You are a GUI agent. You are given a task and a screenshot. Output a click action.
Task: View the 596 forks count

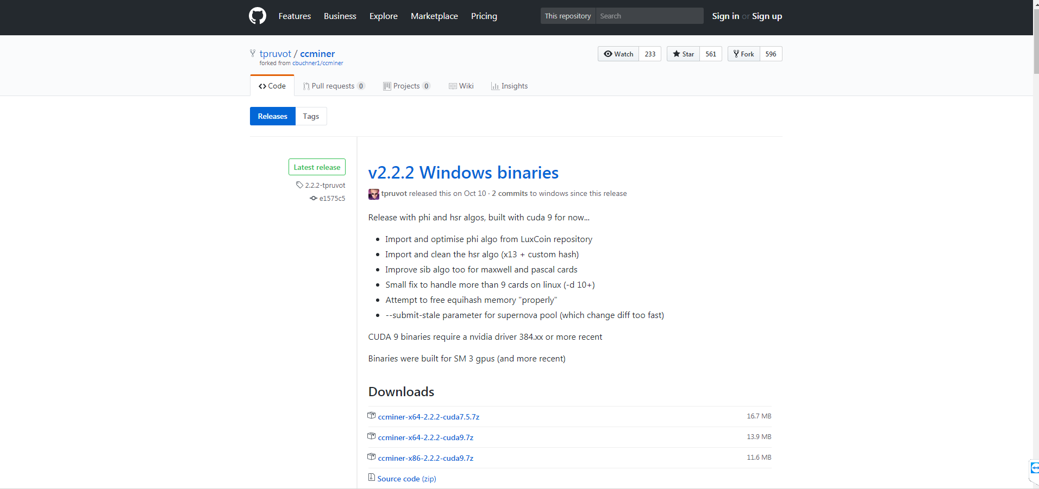point(771,54)
